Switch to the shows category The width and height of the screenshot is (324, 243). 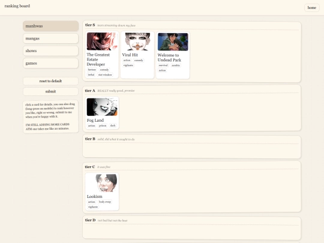click(x=50, y=51)
